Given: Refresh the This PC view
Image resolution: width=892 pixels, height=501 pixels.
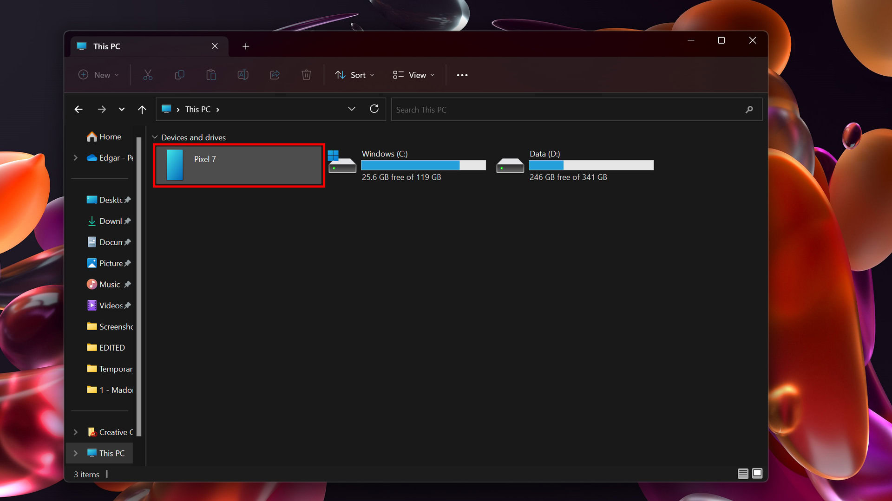Looking at the screenshot, I should (374, 109).
